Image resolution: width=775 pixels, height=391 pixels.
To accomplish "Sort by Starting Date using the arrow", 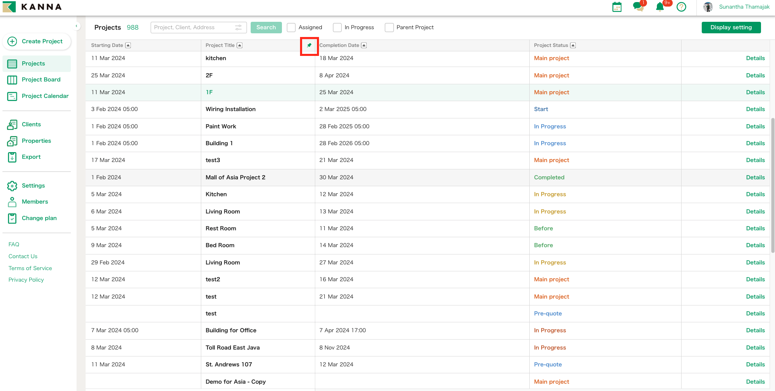I will pos(128,45).
